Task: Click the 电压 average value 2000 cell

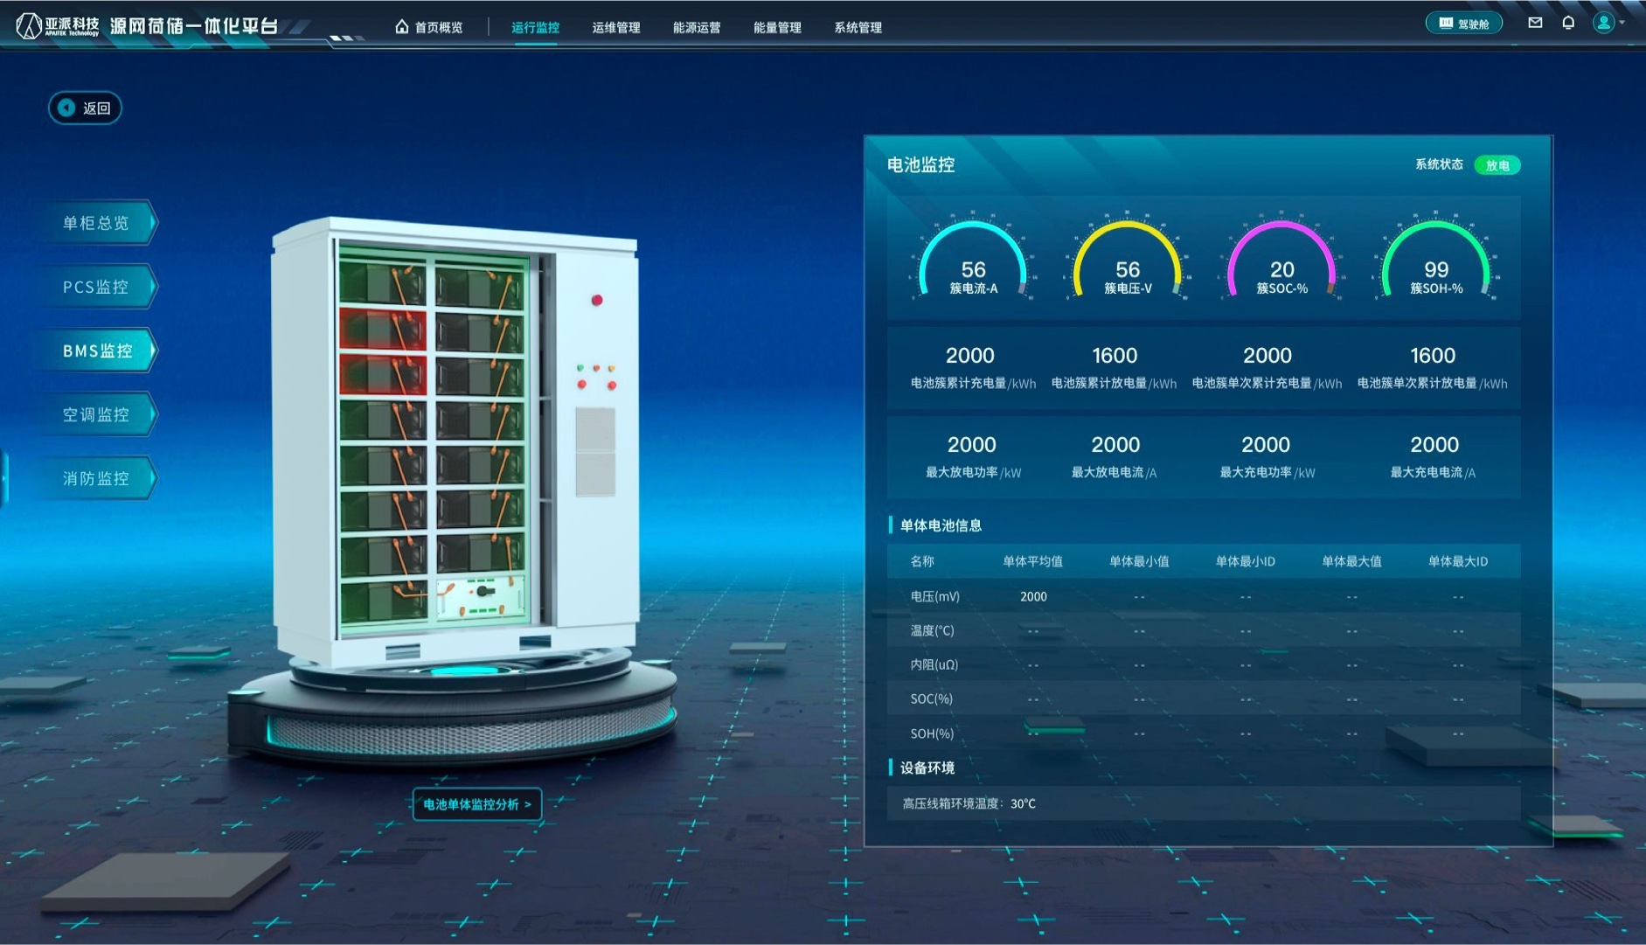Action: (x=1033, y=596)
